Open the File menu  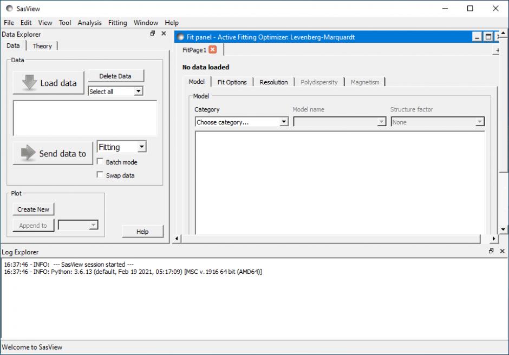pyautogui.click(x=9, y=23)
